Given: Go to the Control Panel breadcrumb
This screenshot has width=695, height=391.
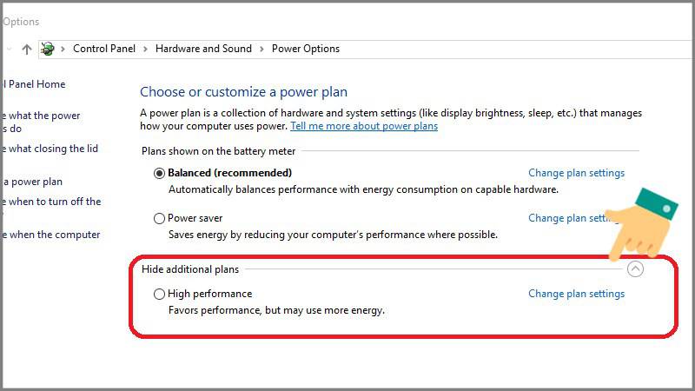Looking at the screenshot, I should click(x=104, y=49).
